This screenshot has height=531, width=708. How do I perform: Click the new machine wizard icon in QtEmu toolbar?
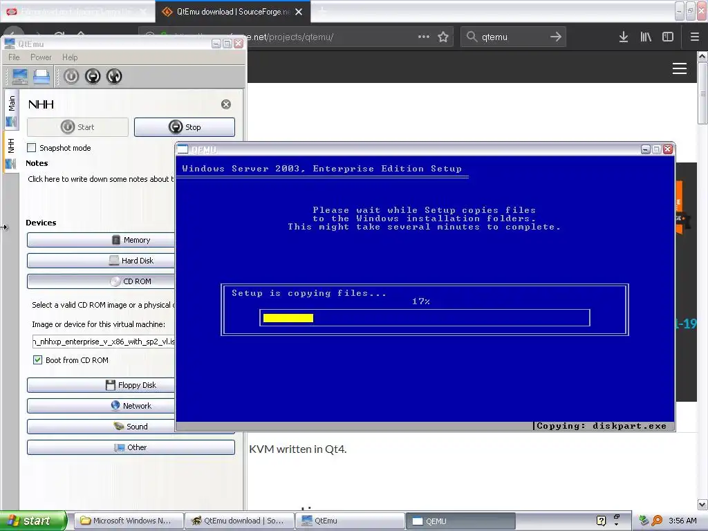tap(20, 76)
